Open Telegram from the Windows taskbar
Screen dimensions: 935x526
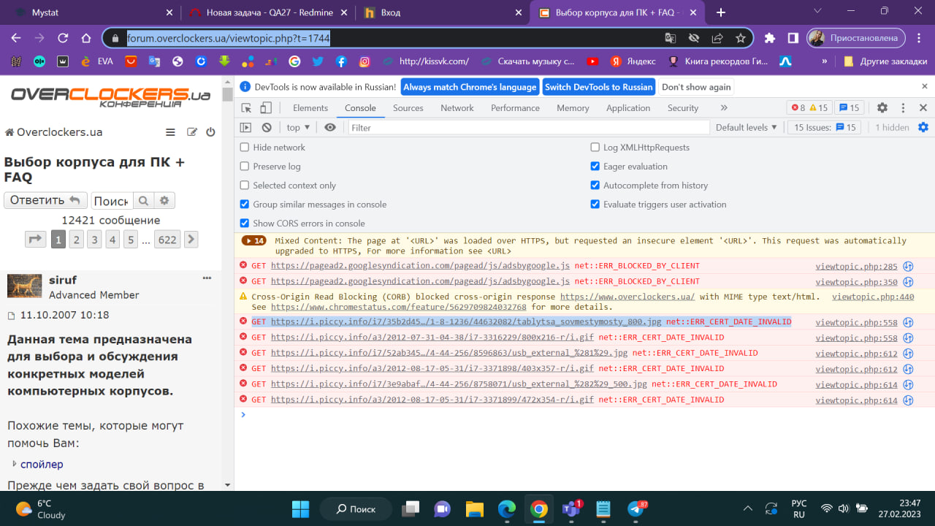tap(636, 508)
